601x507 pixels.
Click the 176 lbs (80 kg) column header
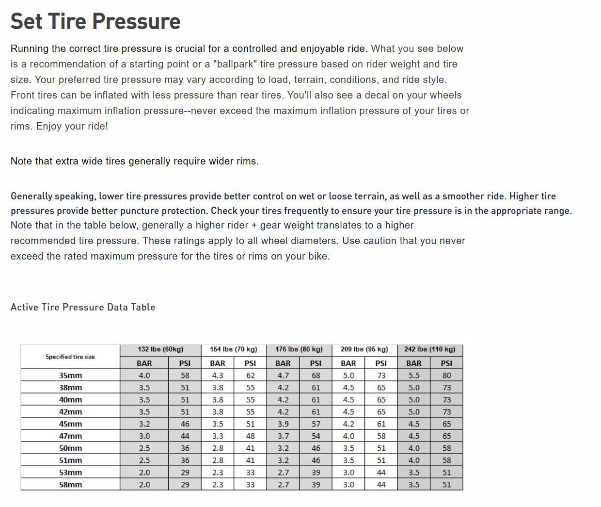click(299, 349)
